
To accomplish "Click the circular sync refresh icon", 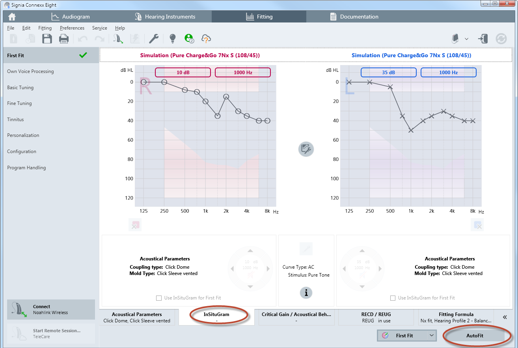I will click(501, 39).
